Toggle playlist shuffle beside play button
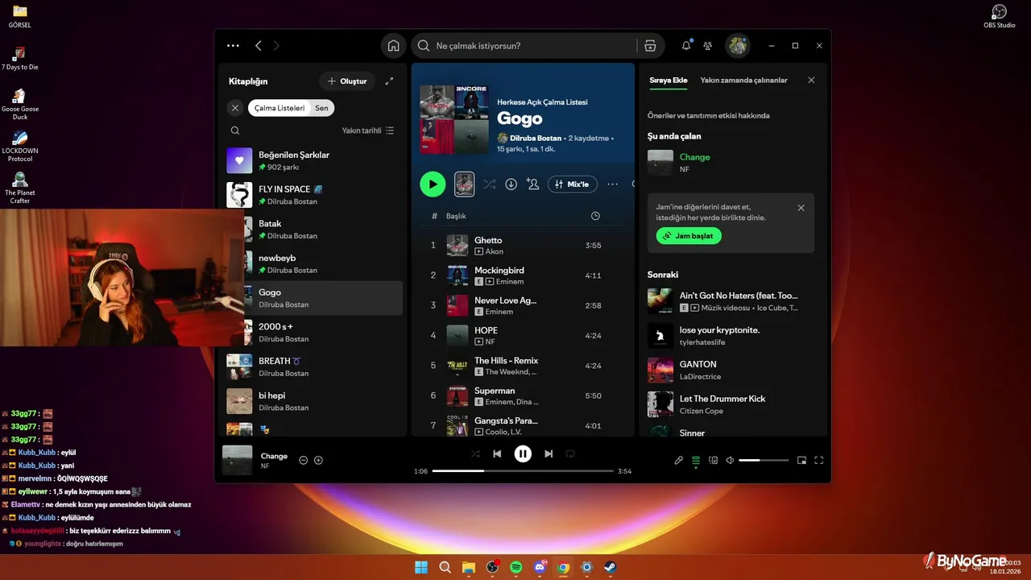 coord(489,184)
